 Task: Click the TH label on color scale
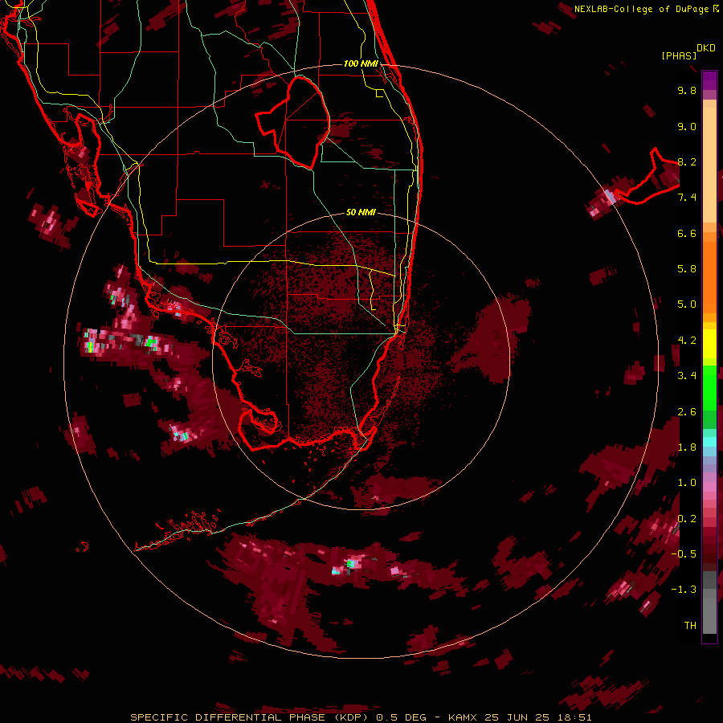[x=690, y=625]
